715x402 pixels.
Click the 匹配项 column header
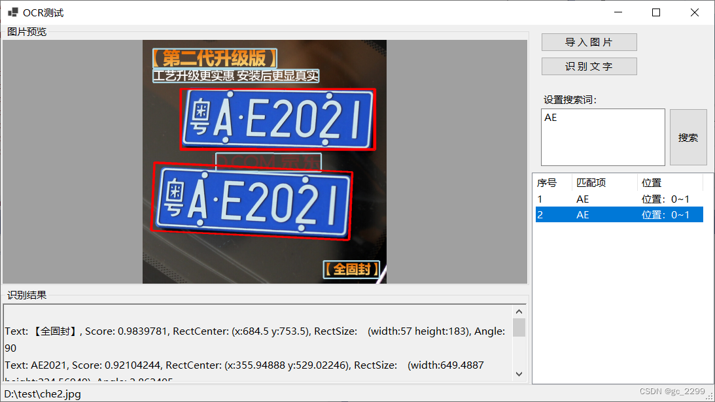[591, 182]
